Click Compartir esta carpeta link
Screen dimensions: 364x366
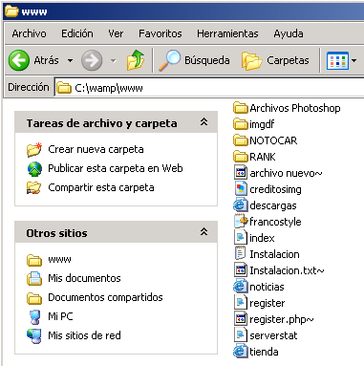101,187
